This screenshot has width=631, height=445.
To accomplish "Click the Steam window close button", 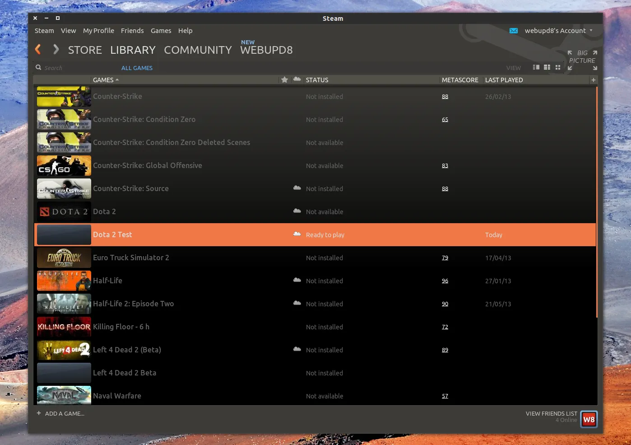I will coord(35,18).
